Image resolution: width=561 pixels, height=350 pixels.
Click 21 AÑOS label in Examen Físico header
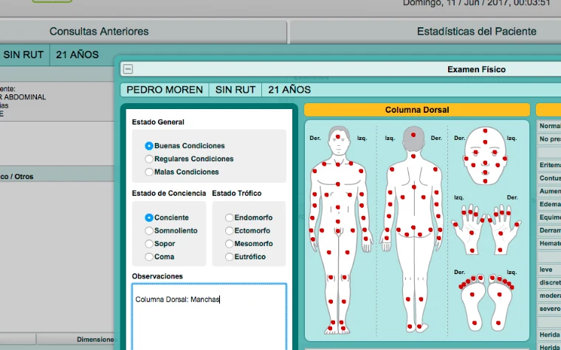pyautogui.click(x=289, y=90)
